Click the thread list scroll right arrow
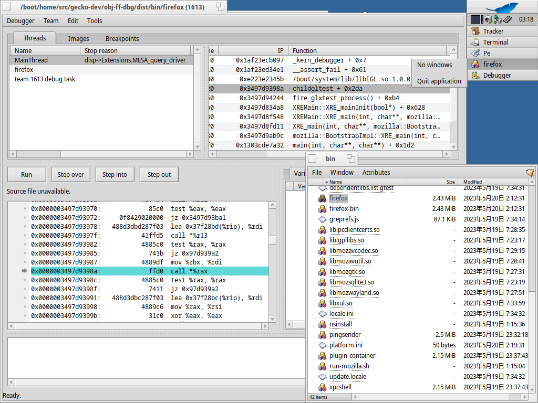Image resolution: width=538 pixels, height=403 pixels. (x=190, y=154)
